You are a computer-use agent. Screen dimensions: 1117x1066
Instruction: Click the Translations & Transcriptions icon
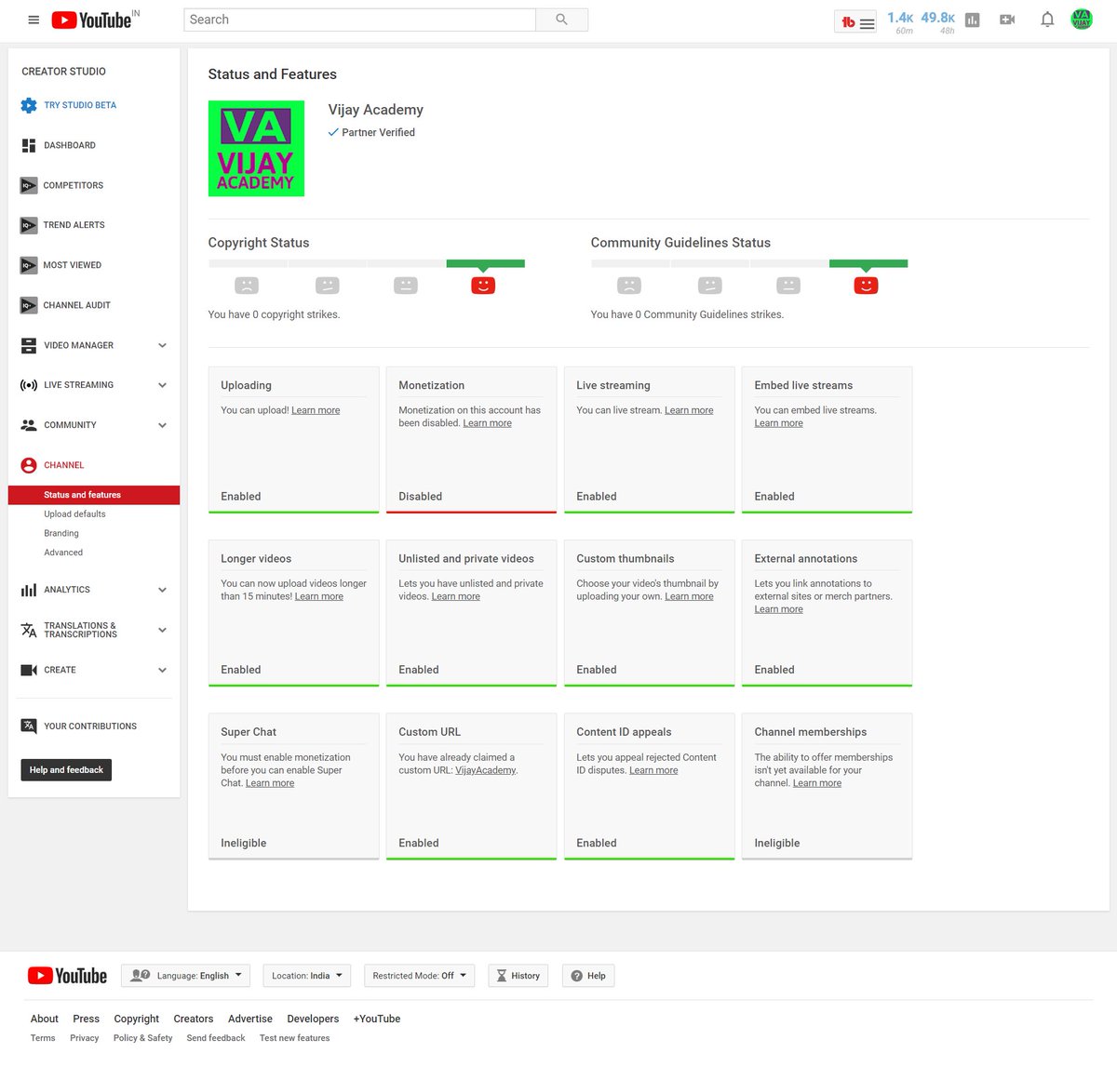click(x=29, y=630)
